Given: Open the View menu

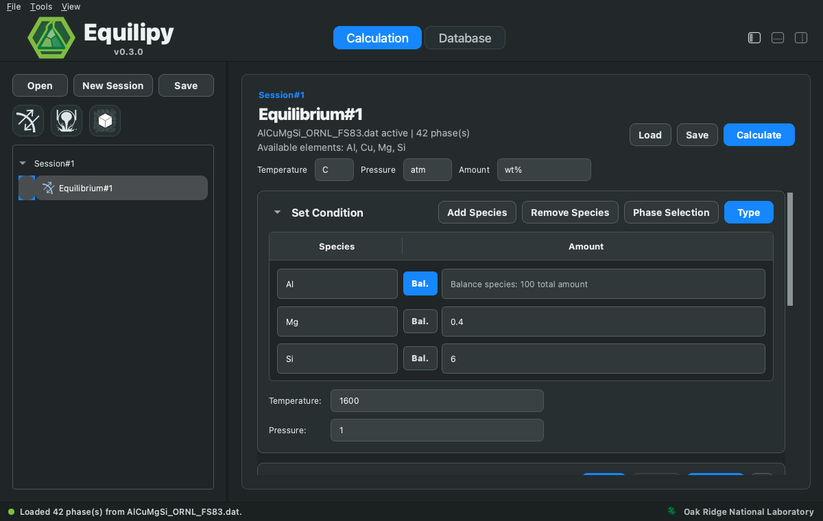Looking at the screenshot, I should (71, 7).
